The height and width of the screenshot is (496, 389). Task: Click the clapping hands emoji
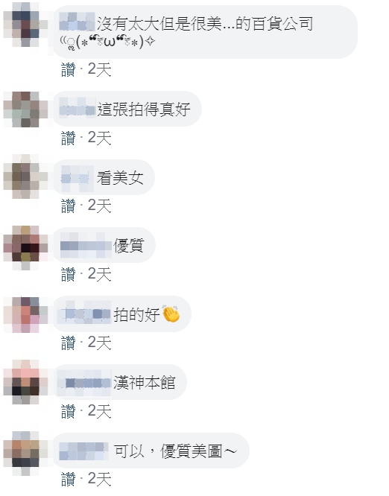point(171,314)
